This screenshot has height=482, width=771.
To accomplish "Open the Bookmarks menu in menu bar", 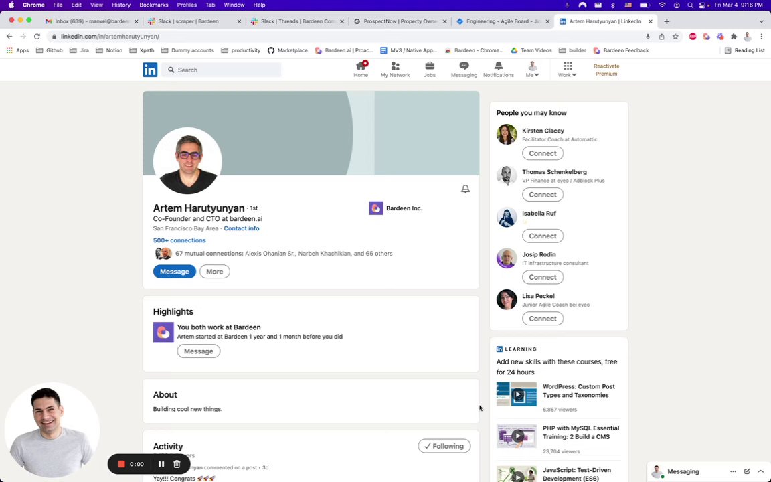I will tap(153, 5).
